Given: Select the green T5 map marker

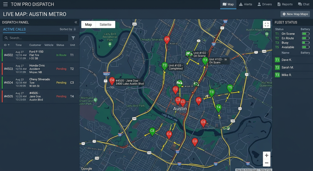Looking at the screenshot, I should pyautogui.click(x=230, y=88).
